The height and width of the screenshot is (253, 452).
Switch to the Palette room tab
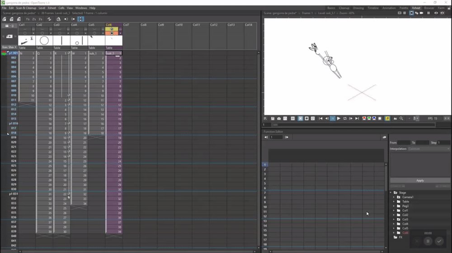pyautogui.click(x=404, y=8)
